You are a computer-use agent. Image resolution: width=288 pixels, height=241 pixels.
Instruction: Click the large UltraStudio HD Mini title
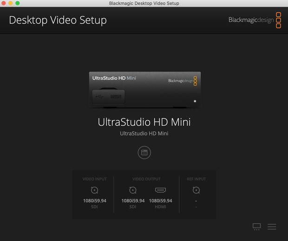[144, 122]
